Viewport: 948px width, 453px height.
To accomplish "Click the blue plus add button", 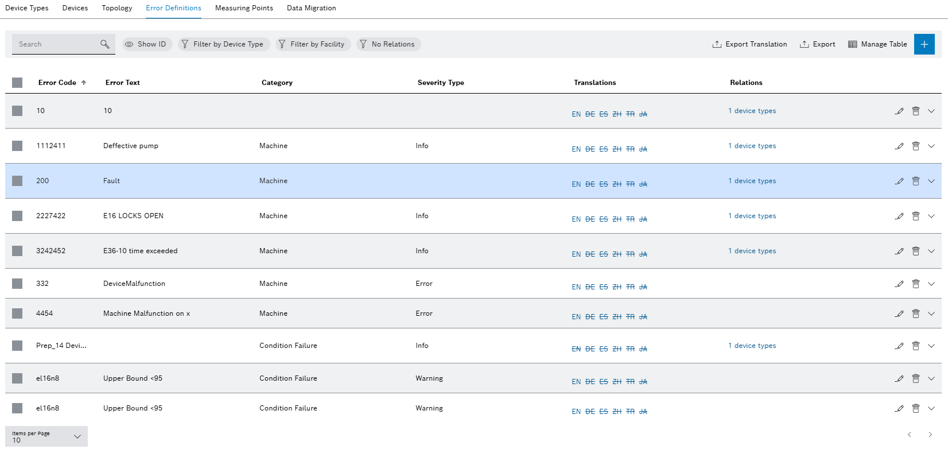I will (x=924, y=44).
